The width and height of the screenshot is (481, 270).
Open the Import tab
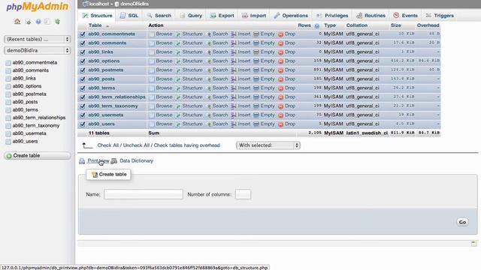pyautogui.click(x=254, y=16)
